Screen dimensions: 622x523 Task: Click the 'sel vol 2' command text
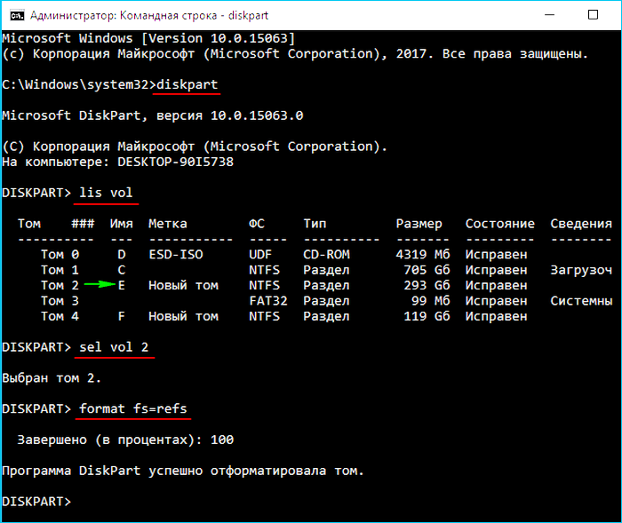click(116, 346)
